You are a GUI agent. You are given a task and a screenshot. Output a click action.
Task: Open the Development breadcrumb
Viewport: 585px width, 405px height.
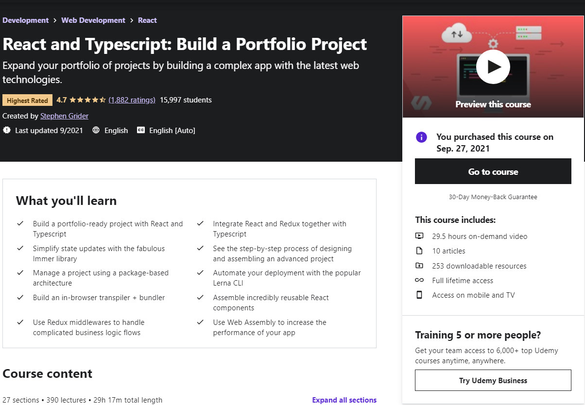click(26, 20)
